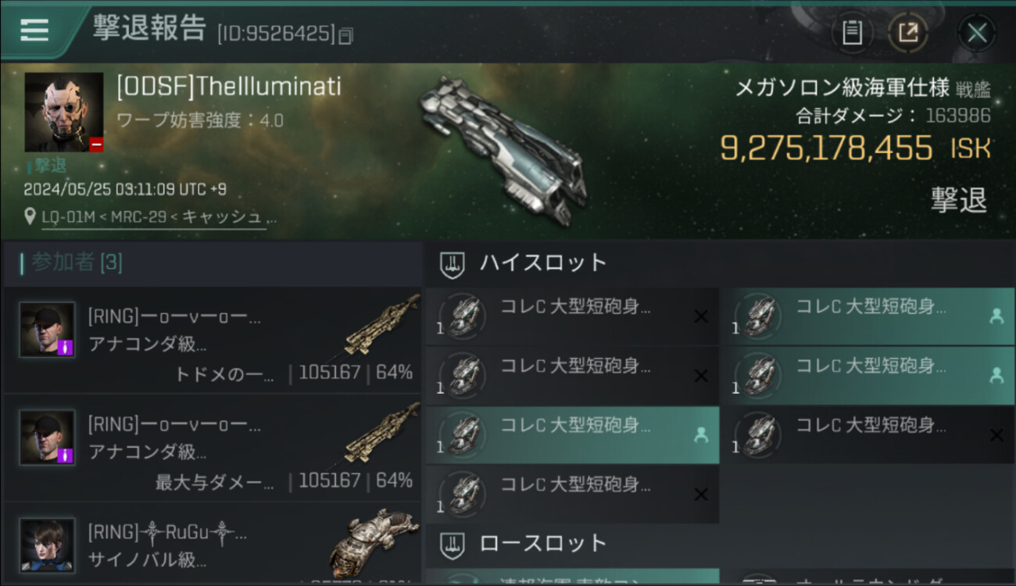Open first Anaconda participant with final blow
This screenshot has height=586, width=1016.
click(x=211, y=340)
